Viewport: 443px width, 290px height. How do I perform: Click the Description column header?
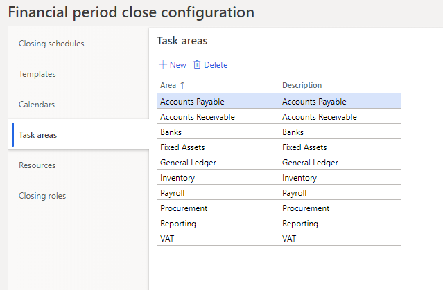click(x=302, y=86)
